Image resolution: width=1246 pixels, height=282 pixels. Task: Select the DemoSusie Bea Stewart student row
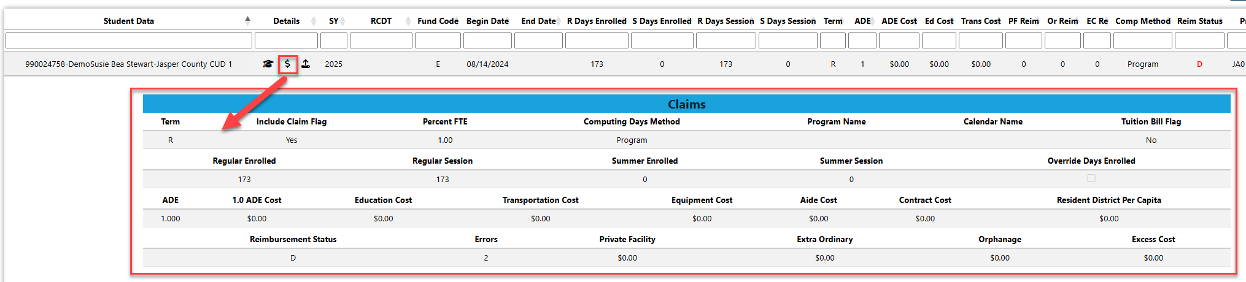tap(128, 64)
